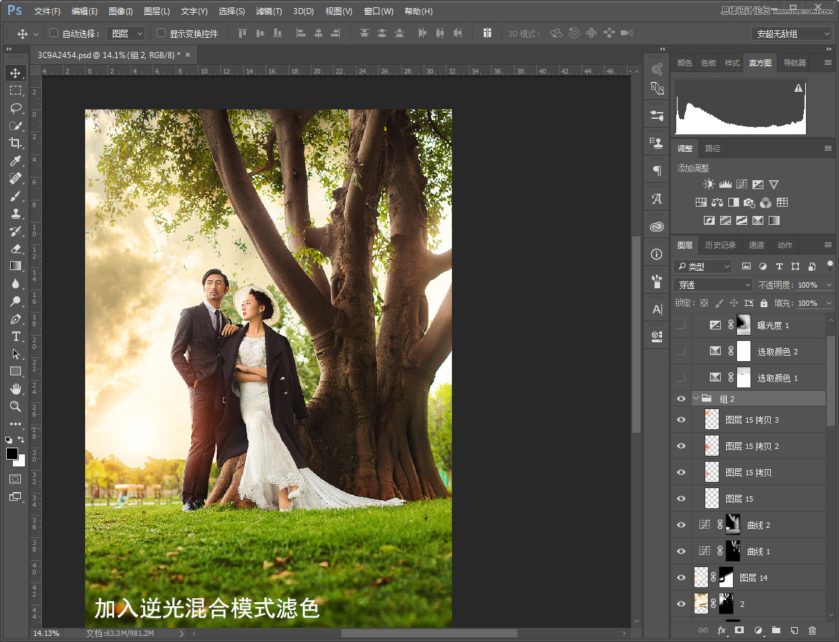The height and width of the screenshot is (642, 839).
Task: Select the Lasso tool
Action: [16, 108]
